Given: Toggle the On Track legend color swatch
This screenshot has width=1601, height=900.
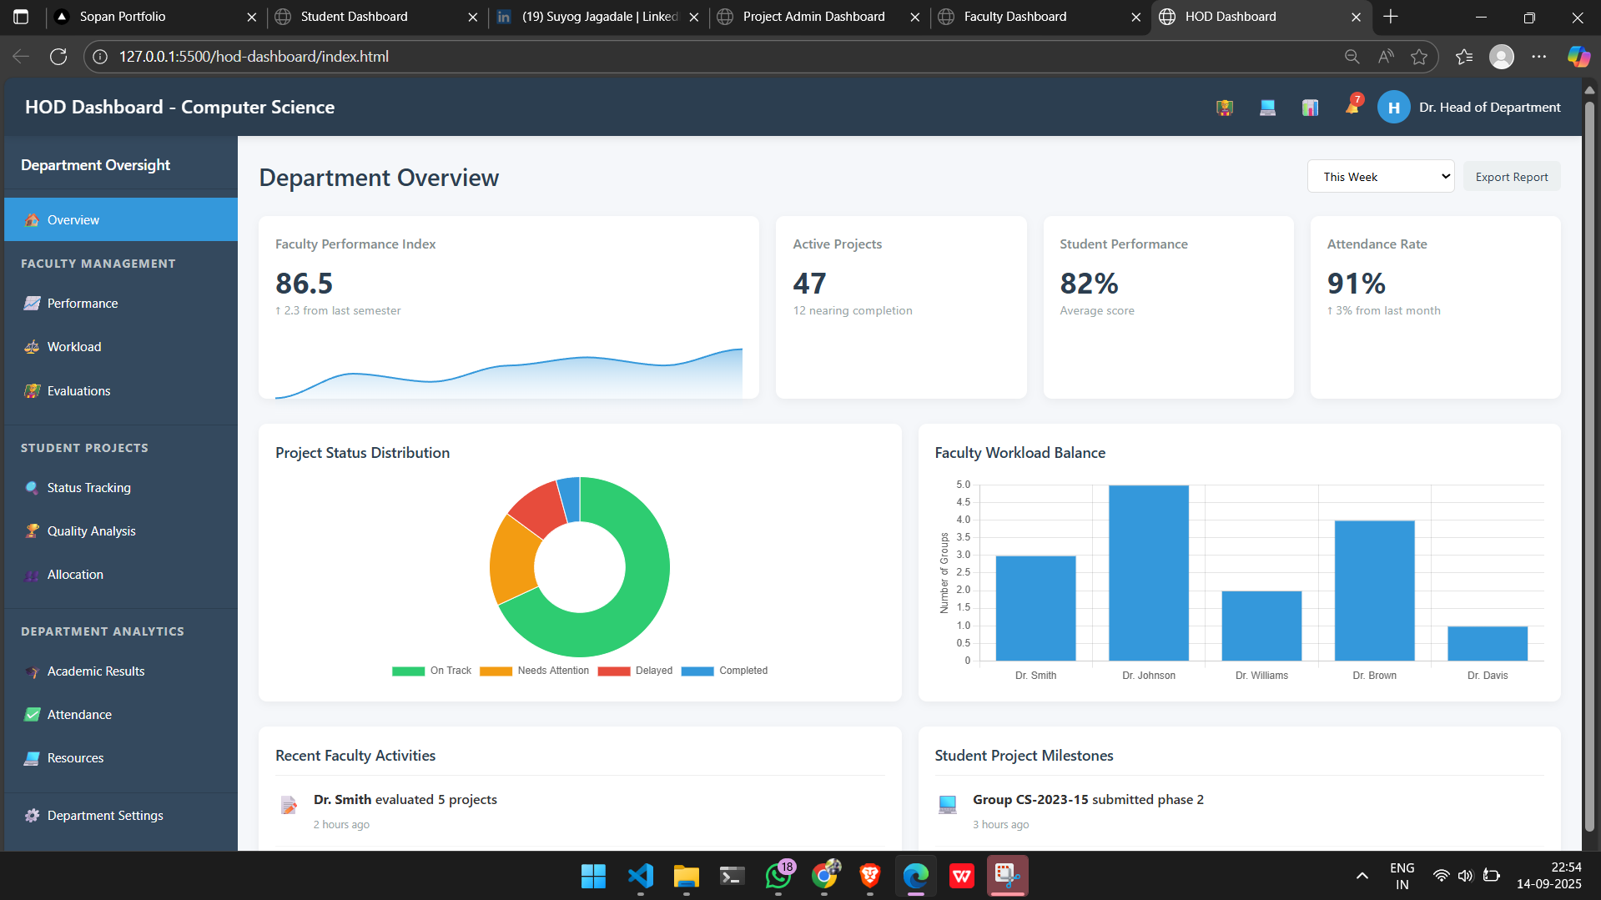Looking at the screenshot, I should click(408, 671).
